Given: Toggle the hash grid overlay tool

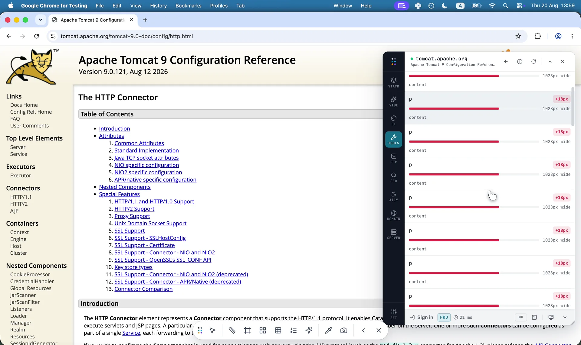Looking at the screenshot, I should [247, 330].
